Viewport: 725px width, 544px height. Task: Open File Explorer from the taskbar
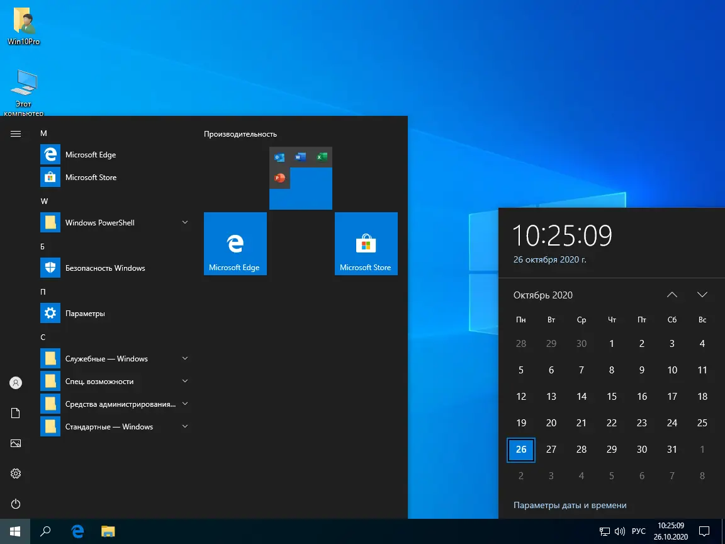(108, 531)
